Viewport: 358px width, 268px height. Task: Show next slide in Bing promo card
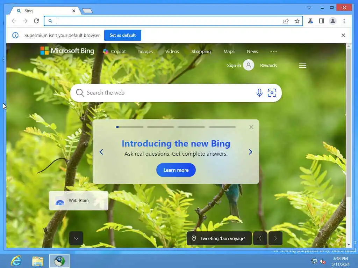tap(250, 152)
